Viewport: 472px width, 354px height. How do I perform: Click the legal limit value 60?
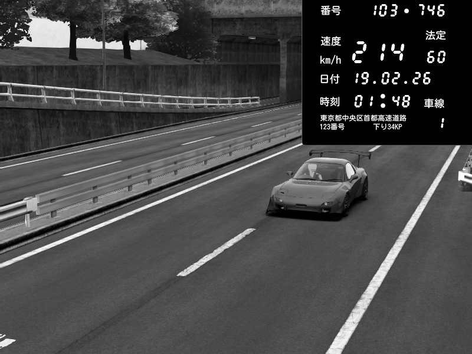pos(436,58)
